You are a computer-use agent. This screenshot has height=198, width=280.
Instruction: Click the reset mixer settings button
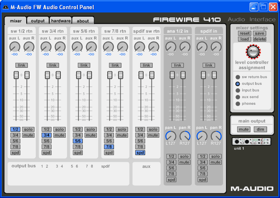[245, 33]
